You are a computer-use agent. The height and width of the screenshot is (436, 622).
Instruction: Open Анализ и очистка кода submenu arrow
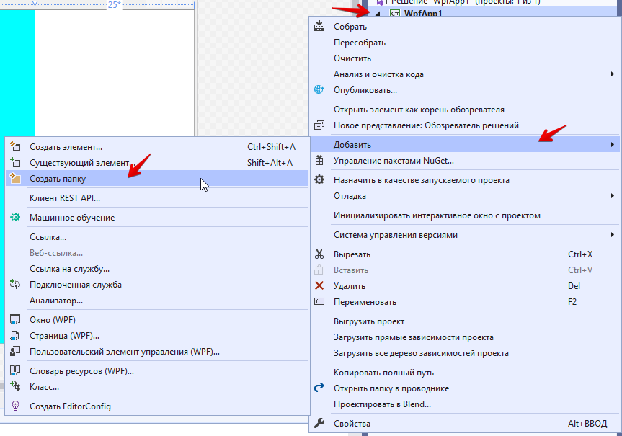(x=612, y=74)
